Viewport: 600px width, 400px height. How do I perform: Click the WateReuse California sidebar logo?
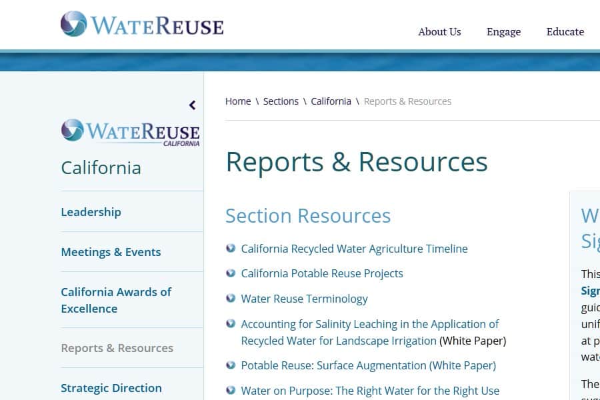pos(130,131)
